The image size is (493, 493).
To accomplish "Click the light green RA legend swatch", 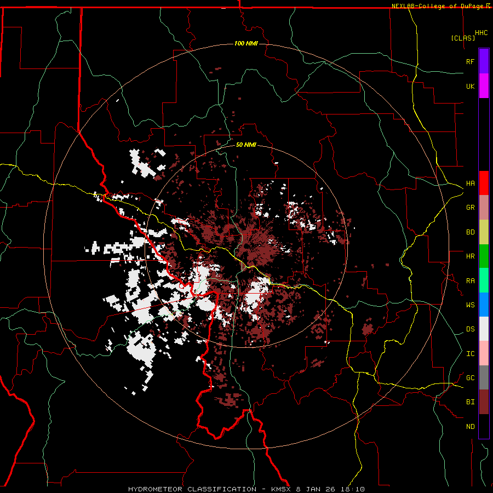I will coord(484,280).
